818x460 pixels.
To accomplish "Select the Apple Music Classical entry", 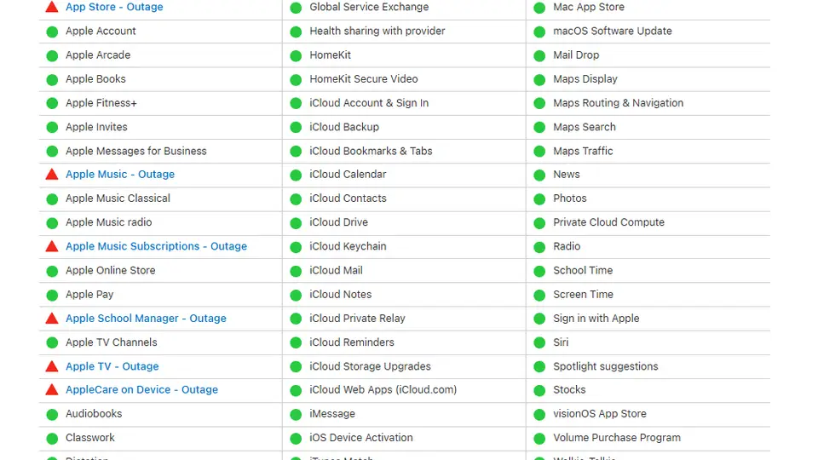I will click(x=118, y=198).
